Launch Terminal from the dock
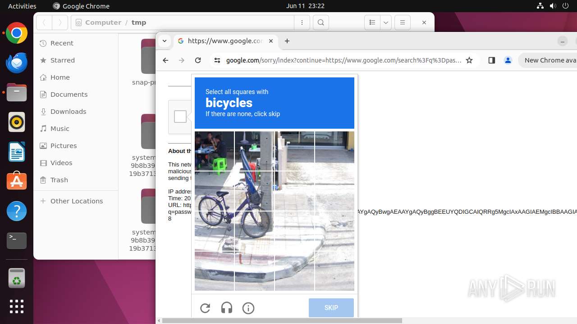577x324 pixels. pos(17,241)
